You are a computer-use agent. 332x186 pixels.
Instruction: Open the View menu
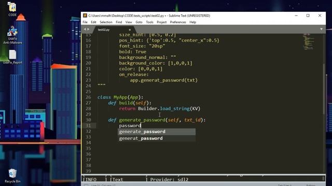(129, 22)
